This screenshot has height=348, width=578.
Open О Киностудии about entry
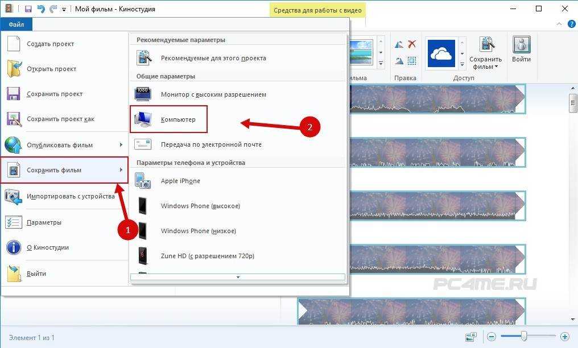(x=64, y=247)
